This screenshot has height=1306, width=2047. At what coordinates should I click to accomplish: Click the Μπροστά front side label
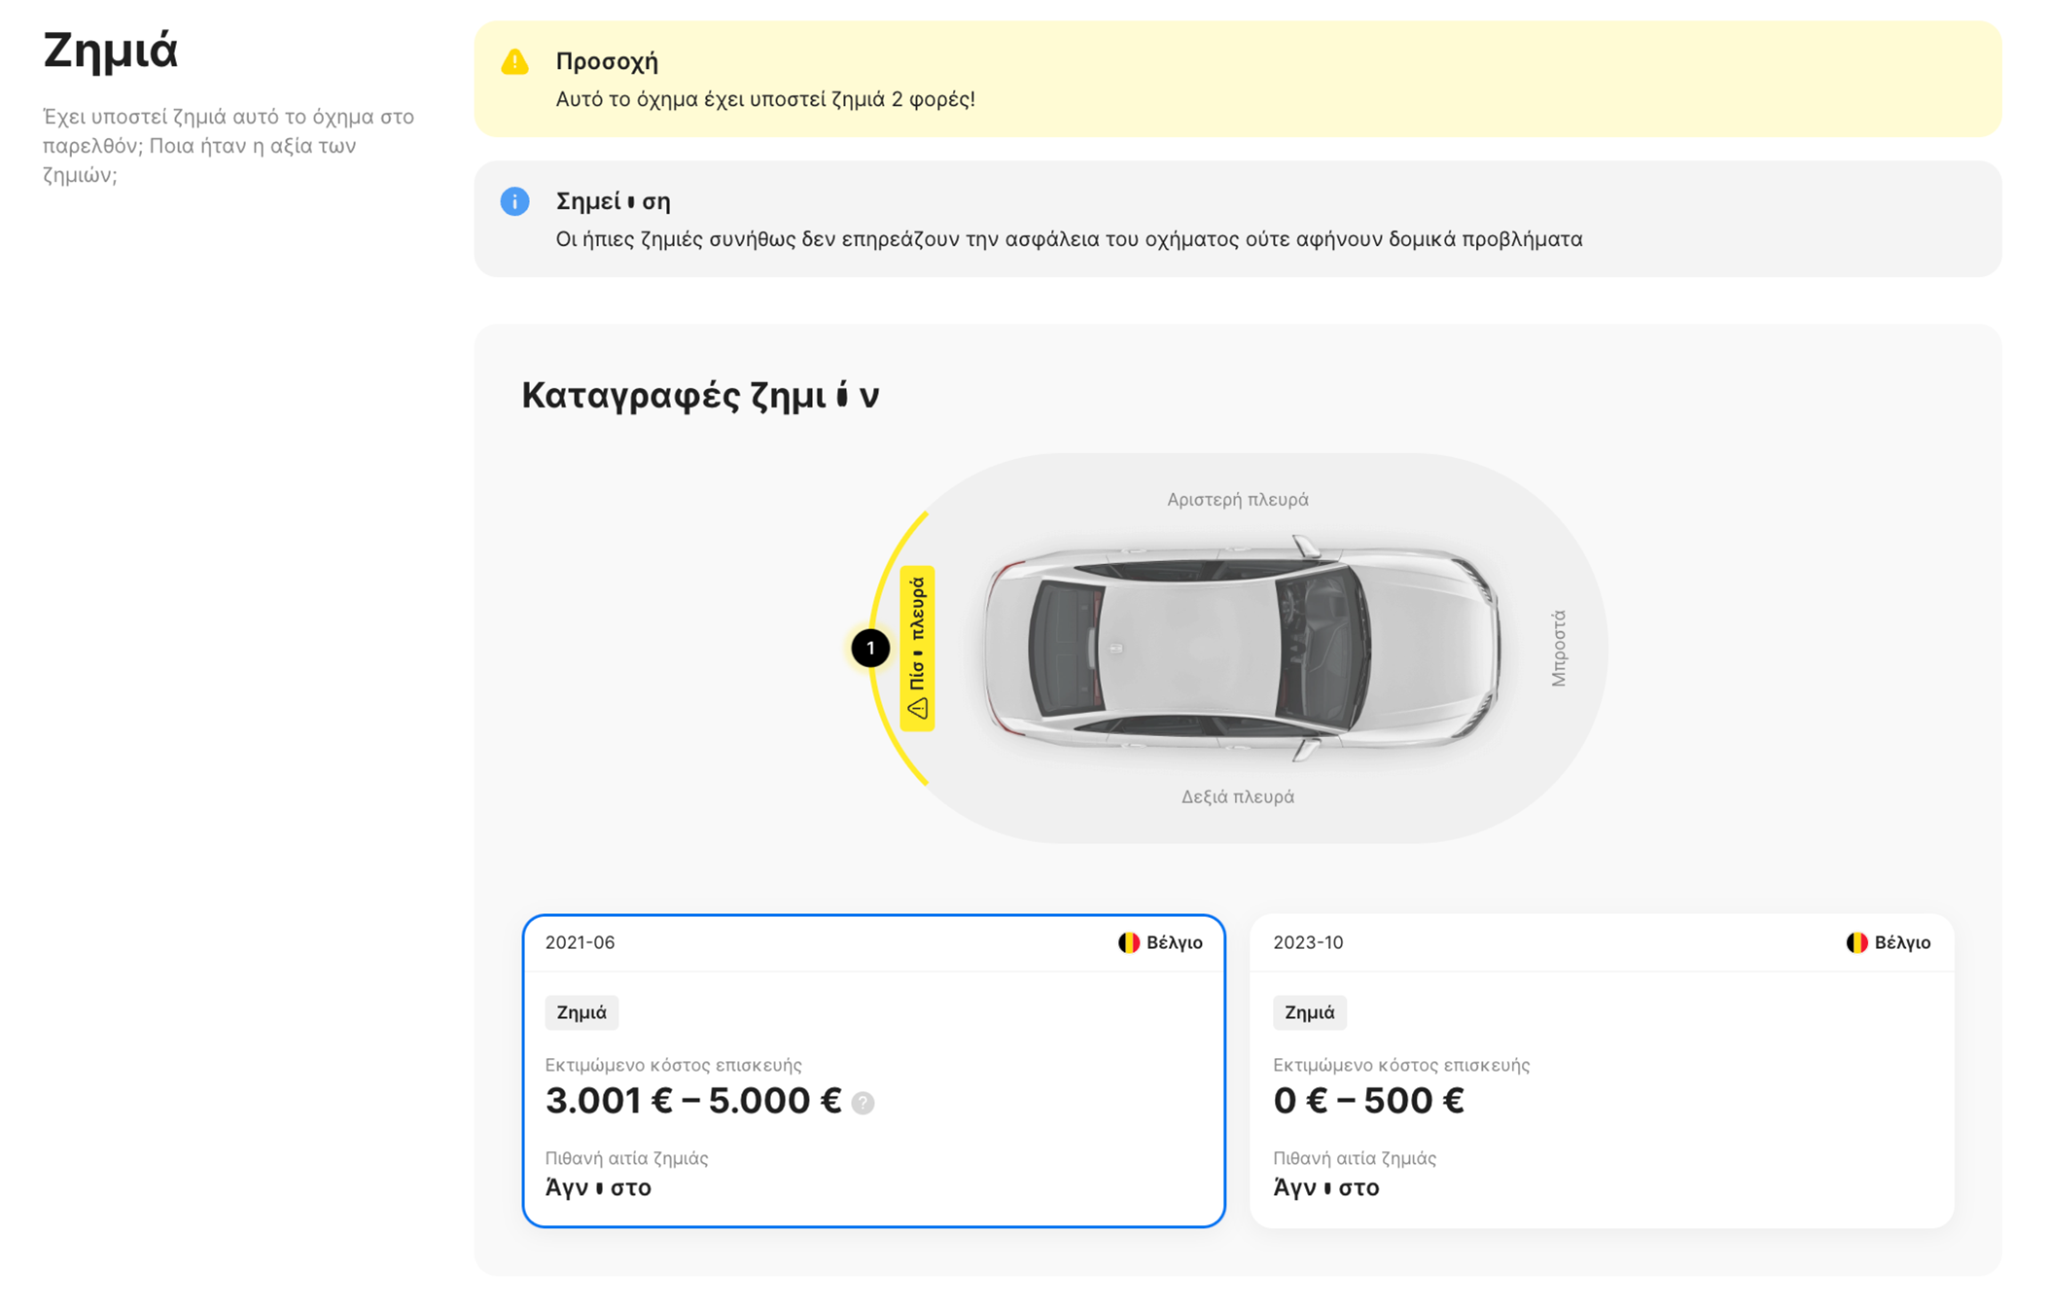(1557, 647)
